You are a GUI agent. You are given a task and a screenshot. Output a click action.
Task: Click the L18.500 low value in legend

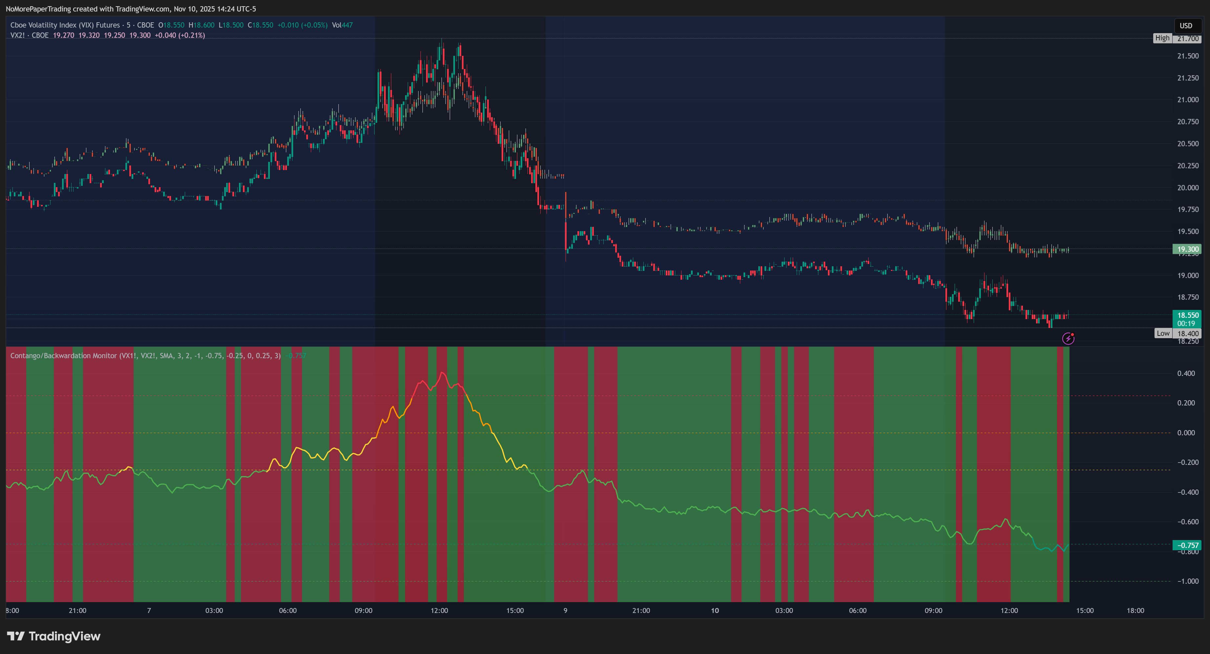231,25
